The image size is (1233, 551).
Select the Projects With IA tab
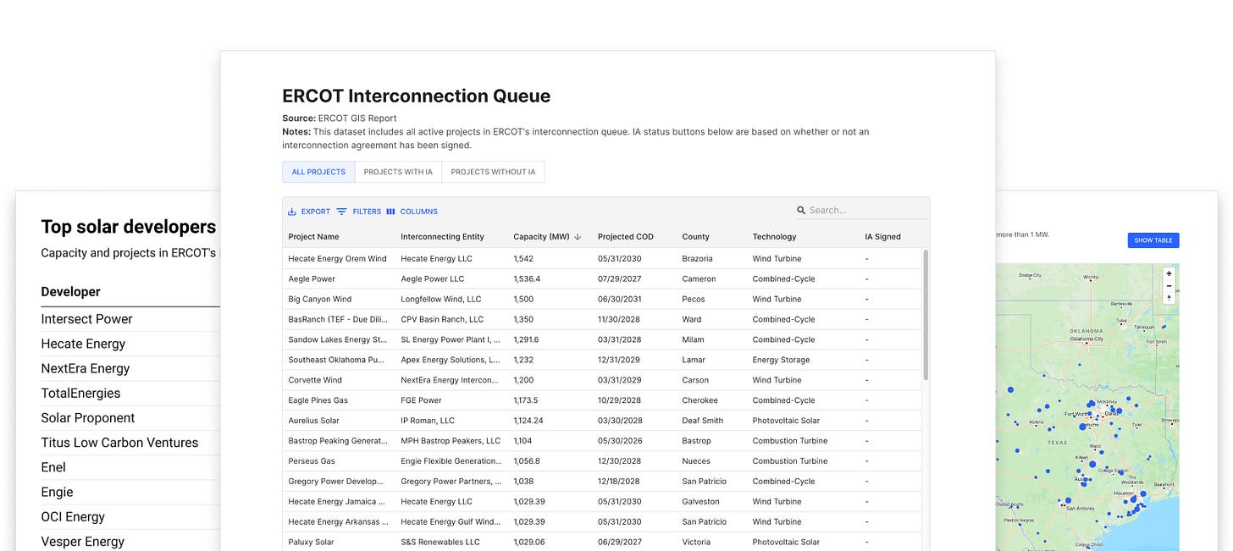398,172
